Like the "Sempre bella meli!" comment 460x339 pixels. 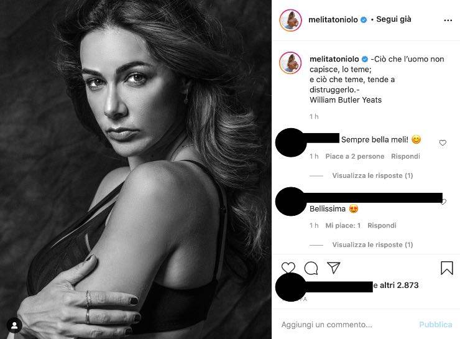tap(443, 143)
